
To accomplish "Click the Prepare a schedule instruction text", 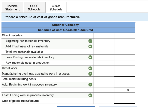I will point(42,17).
